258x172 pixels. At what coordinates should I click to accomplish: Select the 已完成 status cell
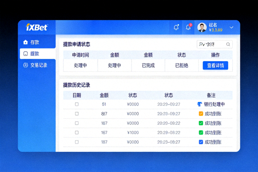[x=148, y=65]
